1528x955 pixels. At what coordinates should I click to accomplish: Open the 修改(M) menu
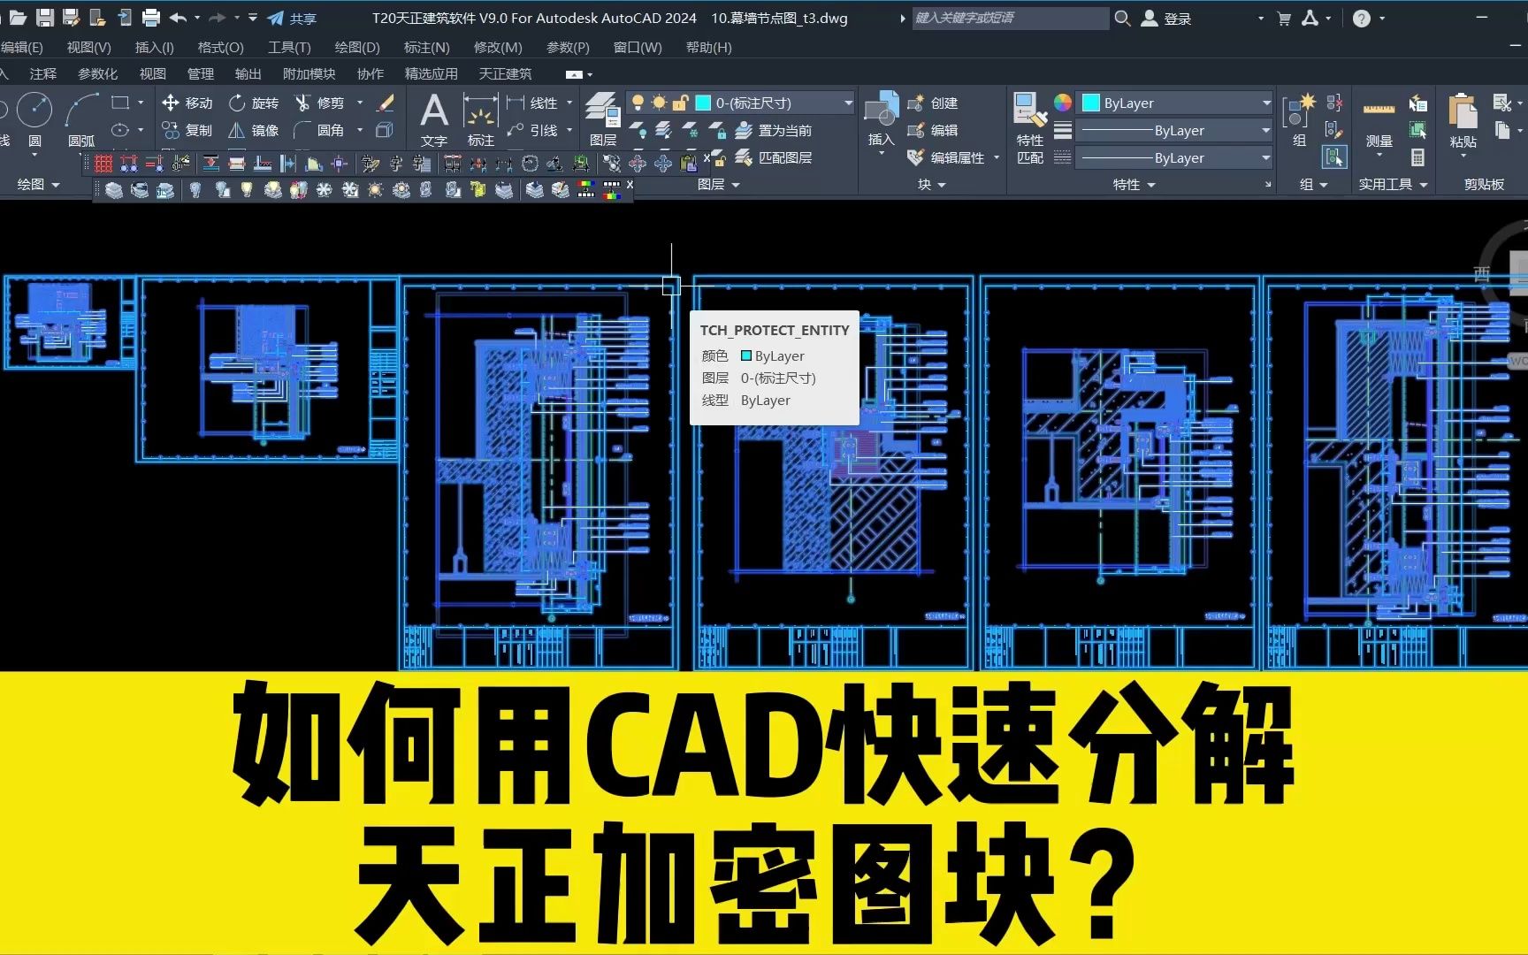[x=498, y=47]
